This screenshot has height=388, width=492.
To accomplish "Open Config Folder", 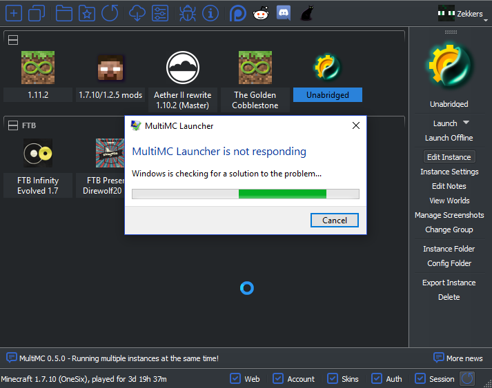I will pos(449,263).
